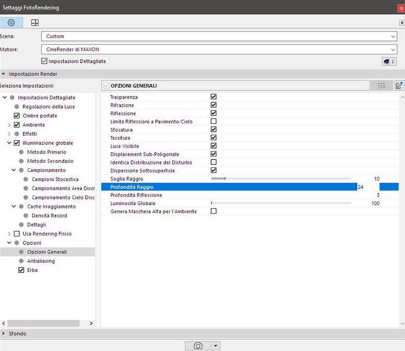
Task: Open the Motore engine dropdown
Action: (x=219, y=49)
